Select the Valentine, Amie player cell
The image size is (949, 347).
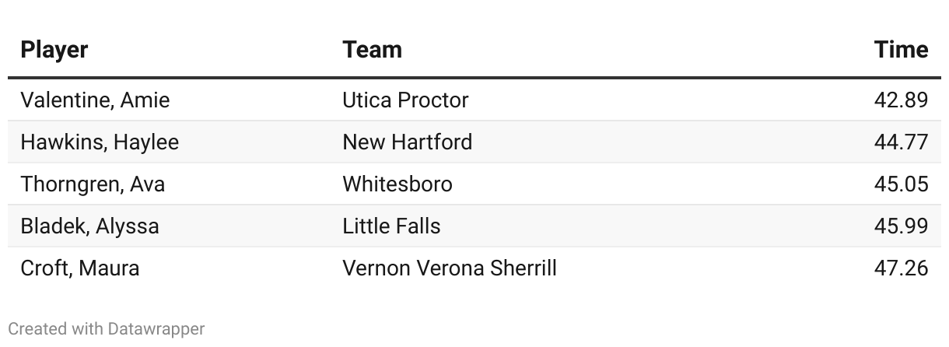click(x=95, y=100)
